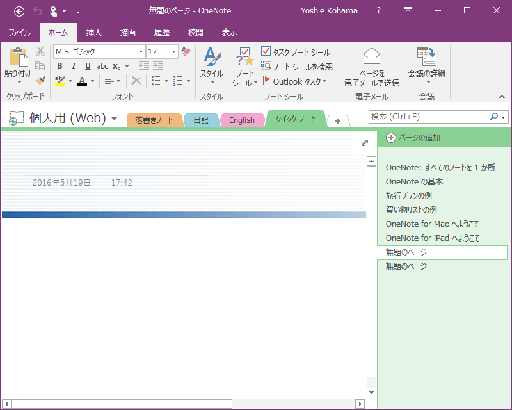Image resolution: width=512 pixels, height=410 pixels.
Task: Click the Cut scissors icon
Action: click(x=40, y=51)
